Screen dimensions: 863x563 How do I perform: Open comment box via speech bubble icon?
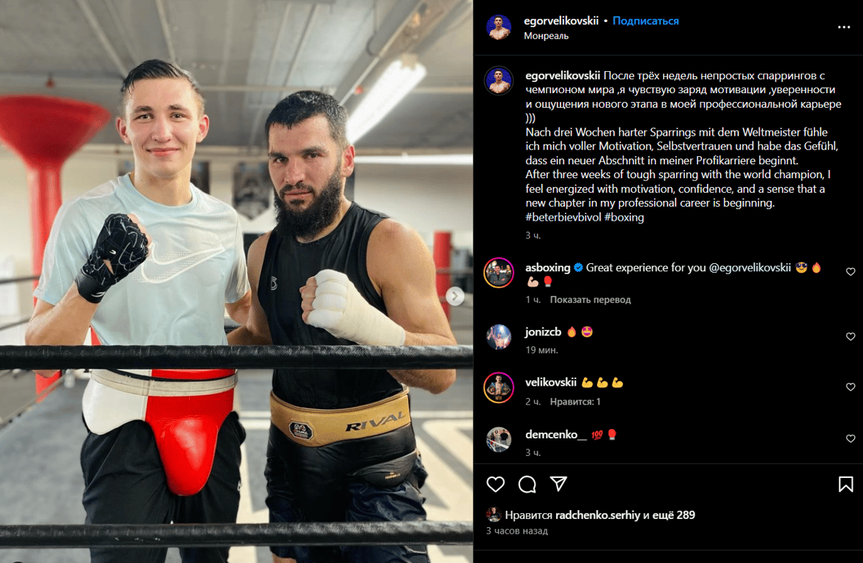coord(527,485)
